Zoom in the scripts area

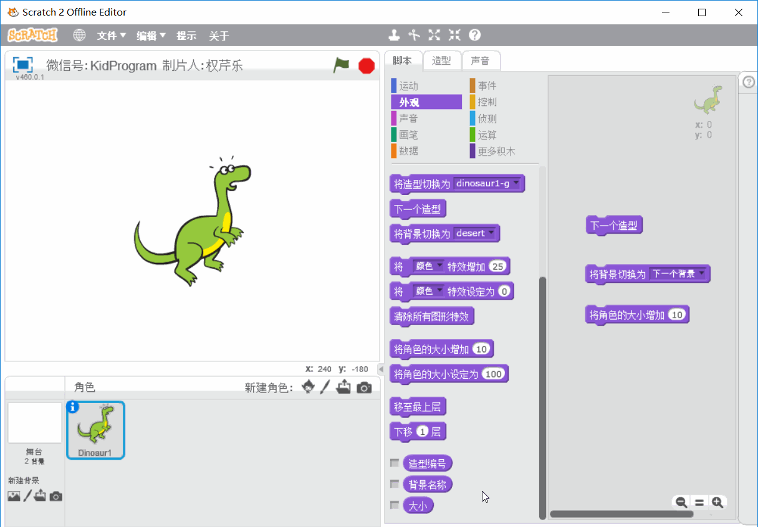[717, 502]
